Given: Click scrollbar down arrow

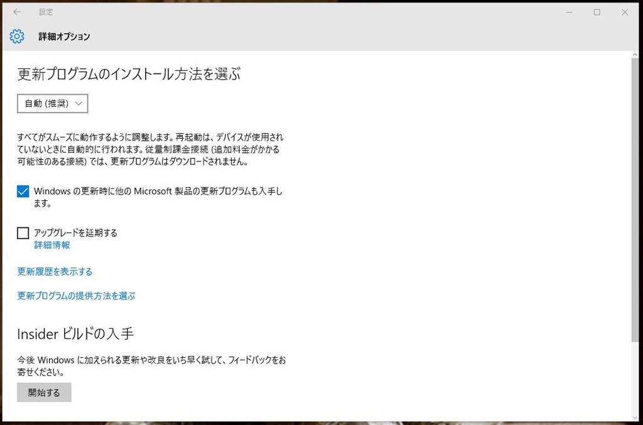Looking at the screenshot, I should tap(635, 417).
